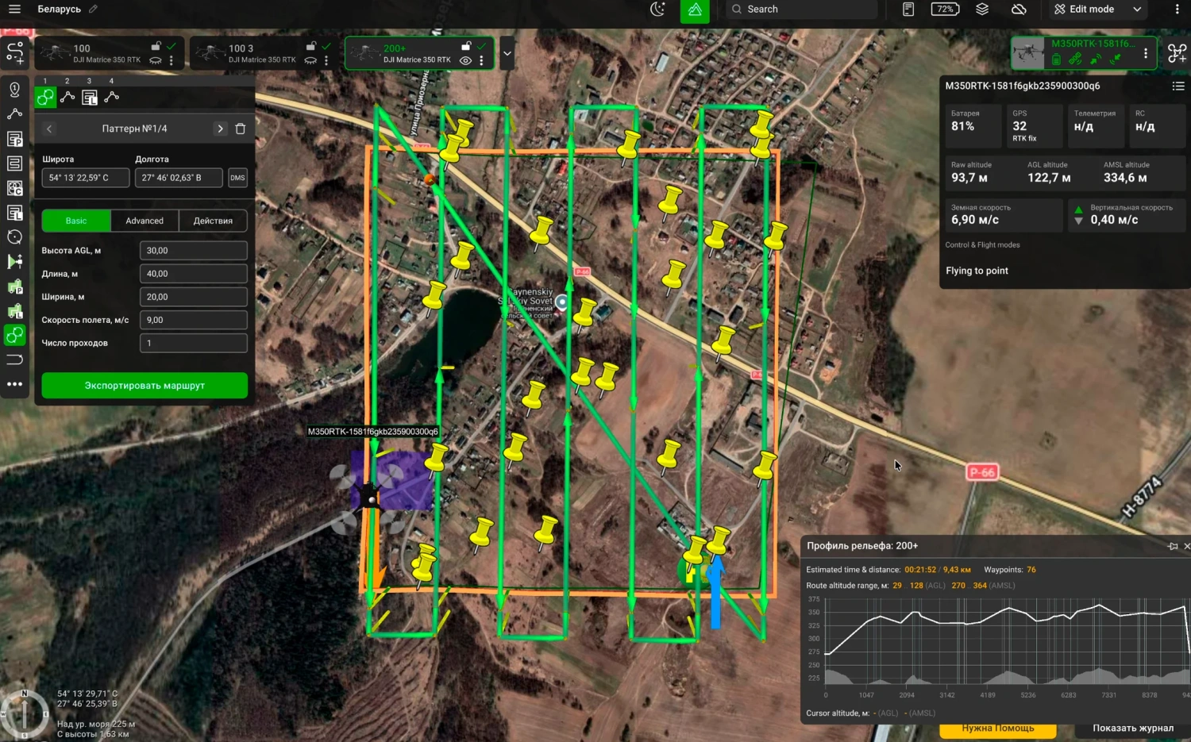Screen dimensions: 1191x742
Task: Click the Высота AGL input field
Action: pyautogui.click(x=193, y=251)
